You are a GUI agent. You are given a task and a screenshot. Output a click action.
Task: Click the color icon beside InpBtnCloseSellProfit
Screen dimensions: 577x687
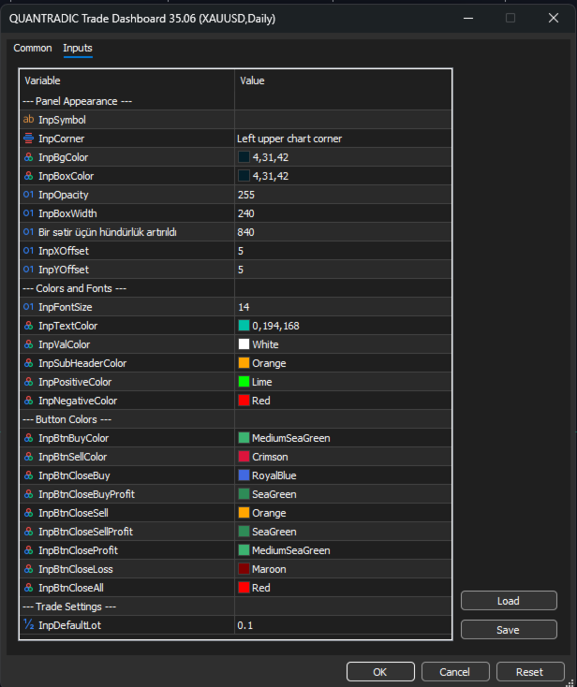28,532
